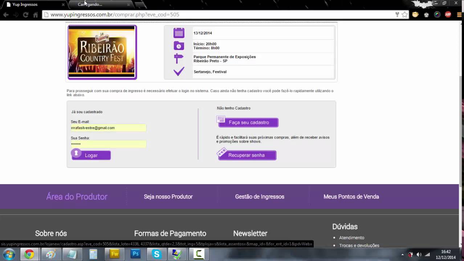Click the Faça seu cadastro button

point(248,122)
